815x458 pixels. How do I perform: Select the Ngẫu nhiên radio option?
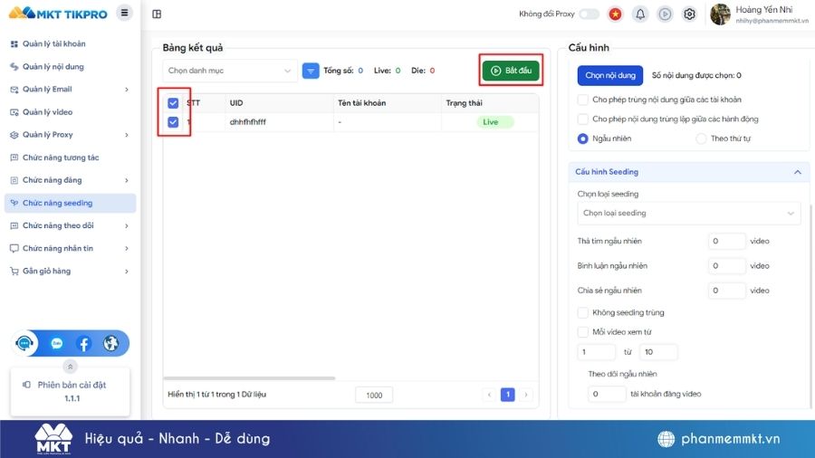(583, 138)
